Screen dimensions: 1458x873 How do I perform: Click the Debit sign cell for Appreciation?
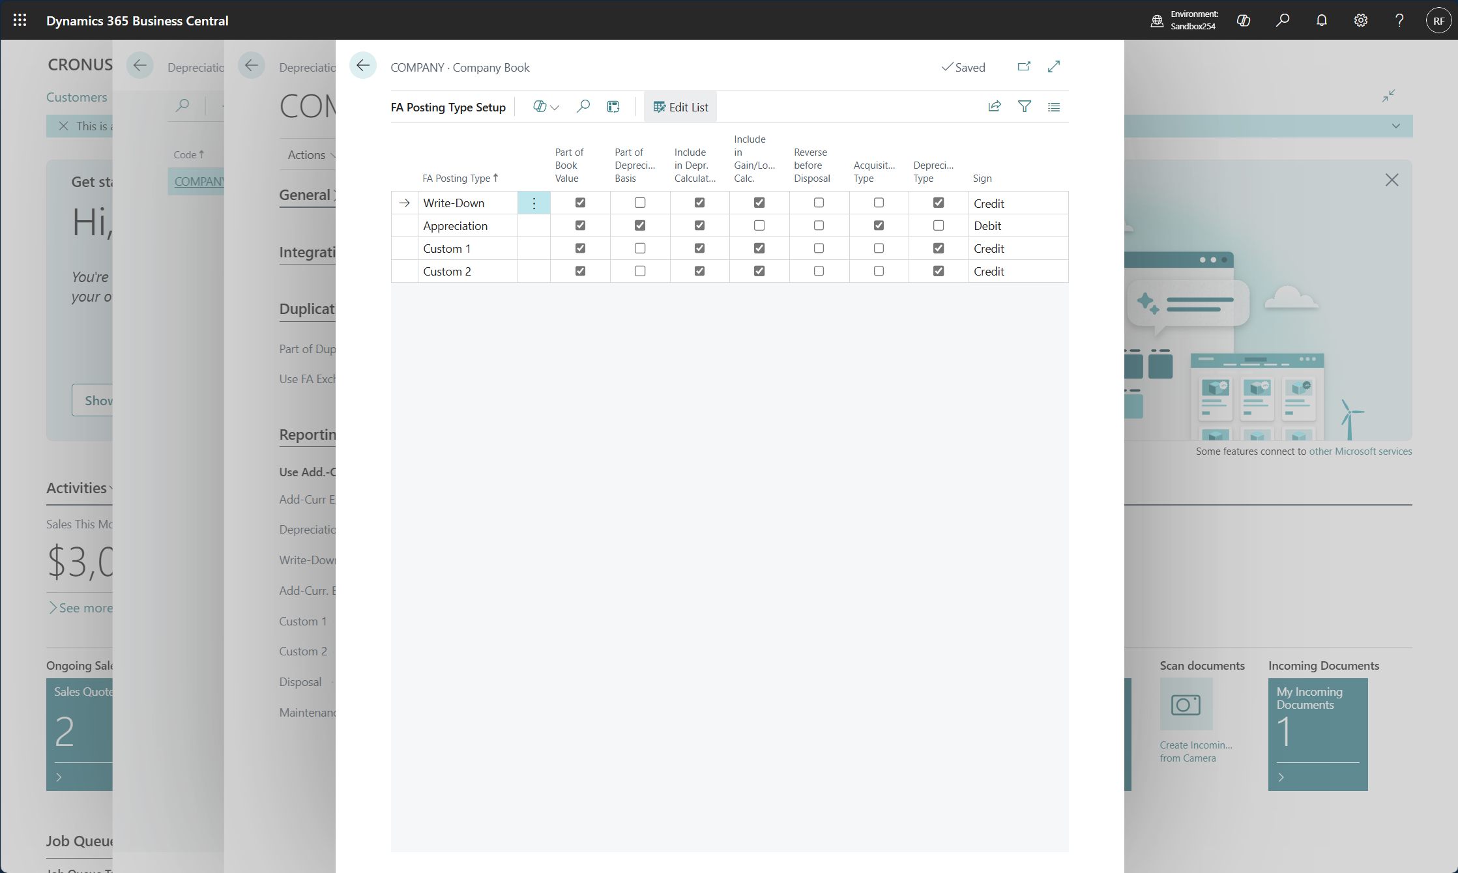pyautogui.click(x=1018, y=226)
